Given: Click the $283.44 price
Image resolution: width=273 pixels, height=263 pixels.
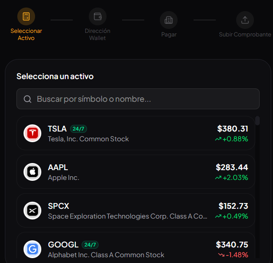Looking at the screenshot, I should [232, 167].
